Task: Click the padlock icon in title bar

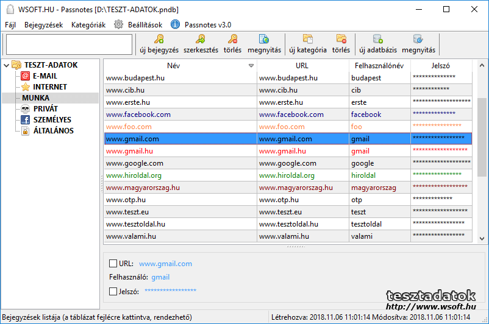Action: click(x=10, y=9)
